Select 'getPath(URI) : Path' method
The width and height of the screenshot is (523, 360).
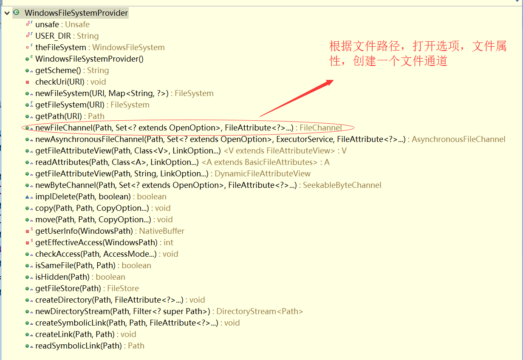pos(70,116)
